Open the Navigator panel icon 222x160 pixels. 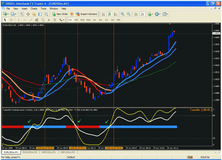pos(34,14)
